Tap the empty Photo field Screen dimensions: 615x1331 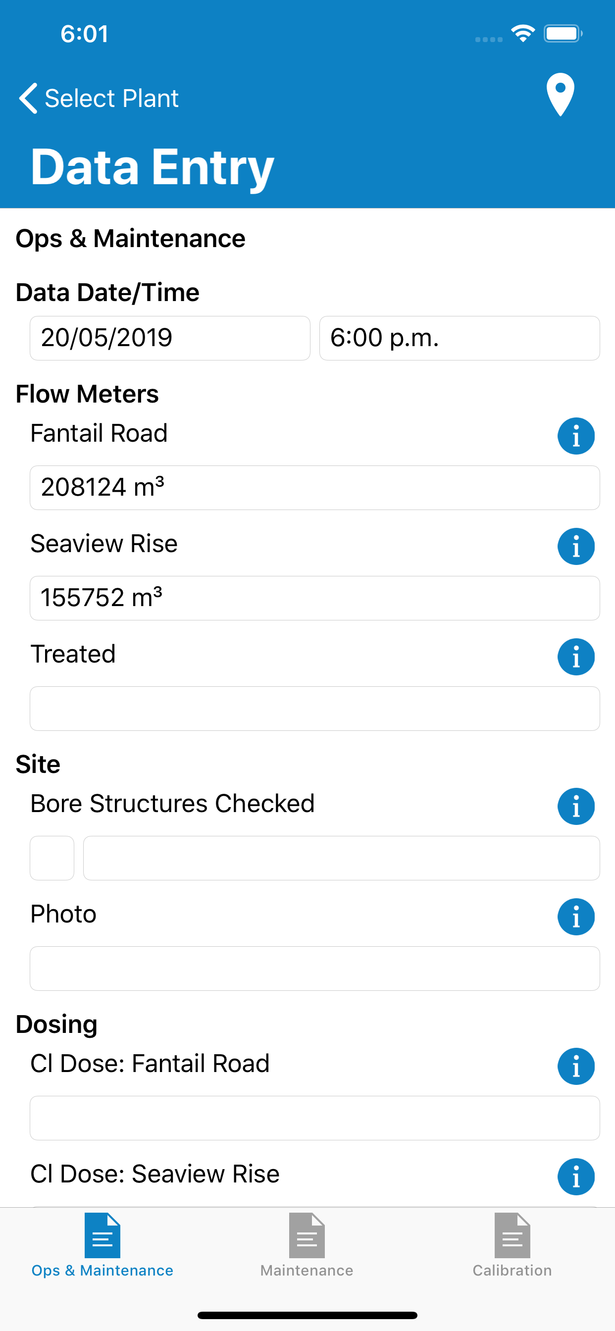315,969
